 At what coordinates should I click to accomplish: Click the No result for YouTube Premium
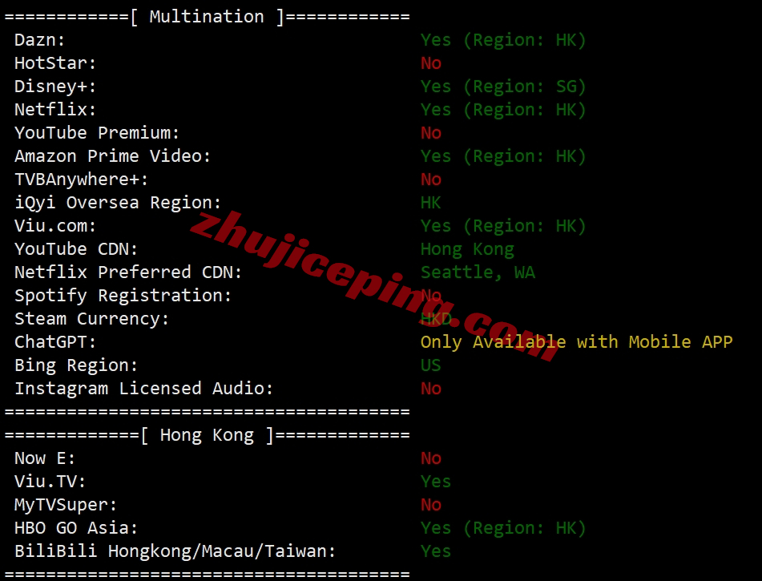tap(431, 133)
